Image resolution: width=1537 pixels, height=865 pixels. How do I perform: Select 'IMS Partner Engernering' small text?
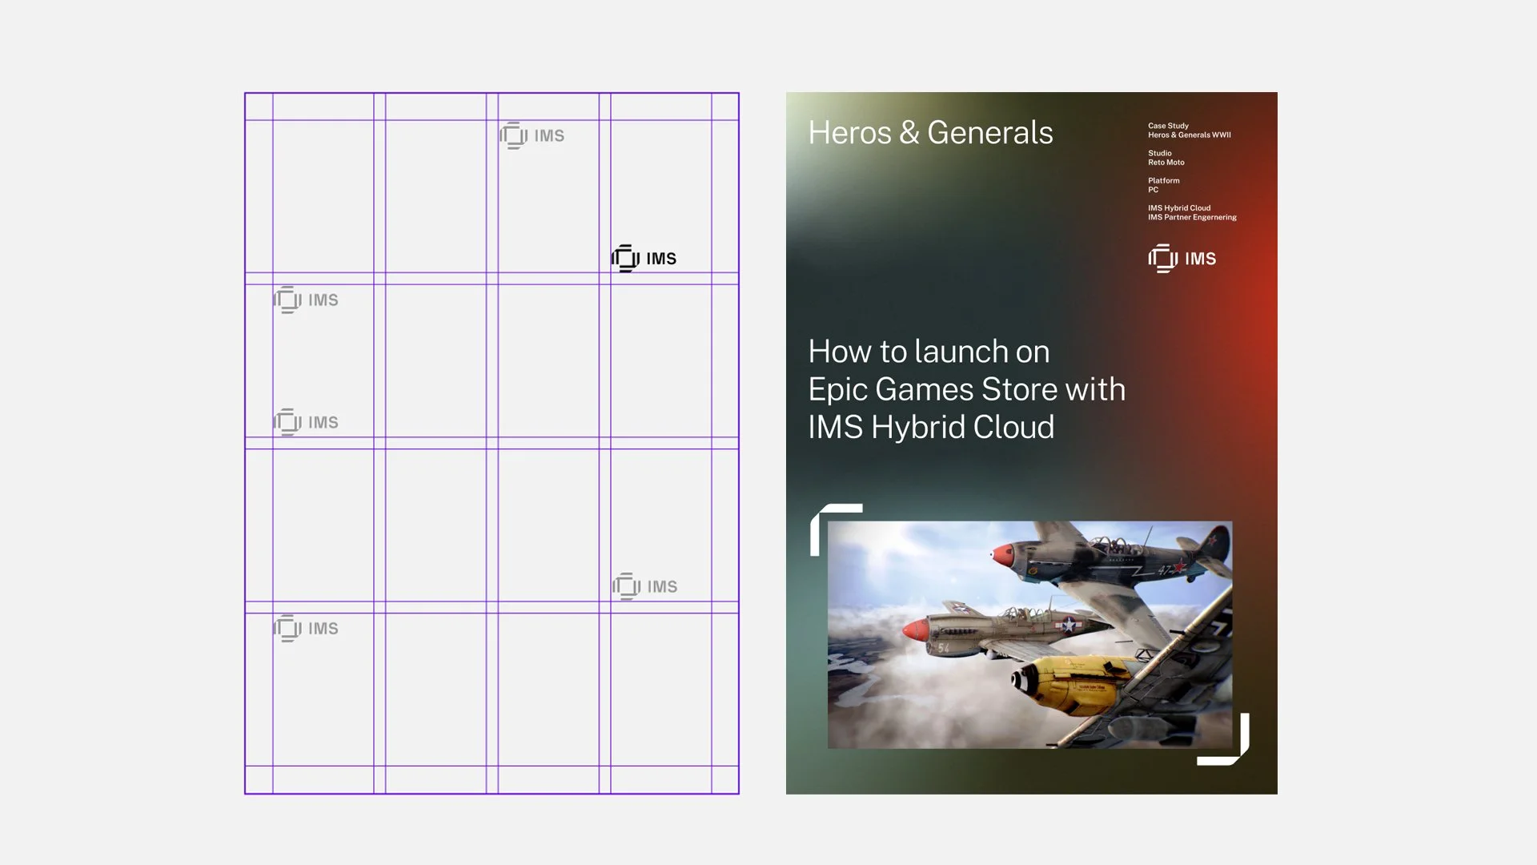click(x=1192, y=217)
